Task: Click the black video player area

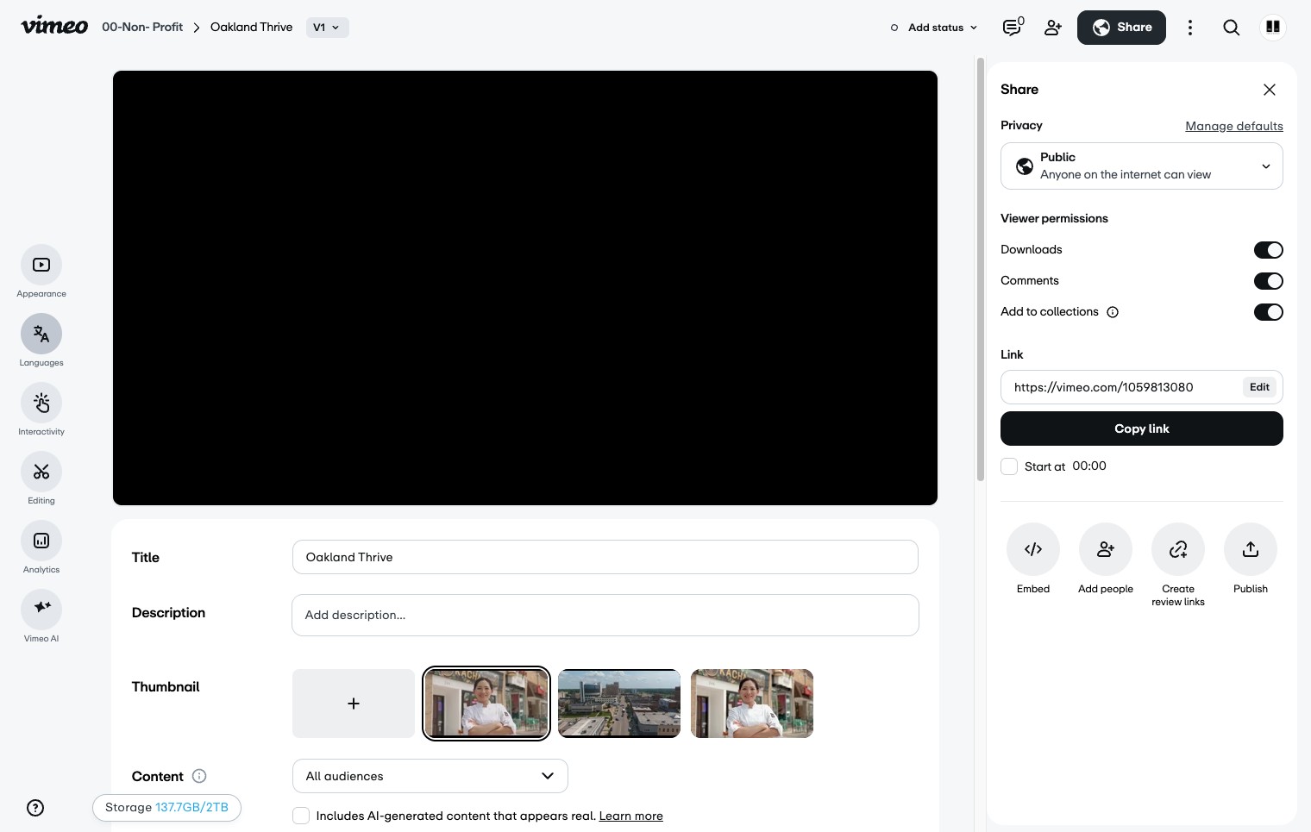Action: [x=525, y=288]
